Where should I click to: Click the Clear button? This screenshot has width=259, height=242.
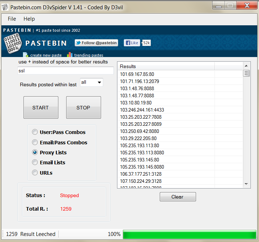(178, 197)
